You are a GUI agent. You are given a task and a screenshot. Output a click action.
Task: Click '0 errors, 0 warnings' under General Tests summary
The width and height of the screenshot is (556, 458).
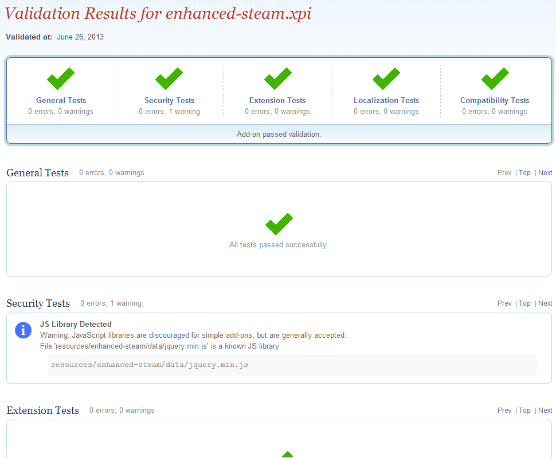(x=61, y=112)
